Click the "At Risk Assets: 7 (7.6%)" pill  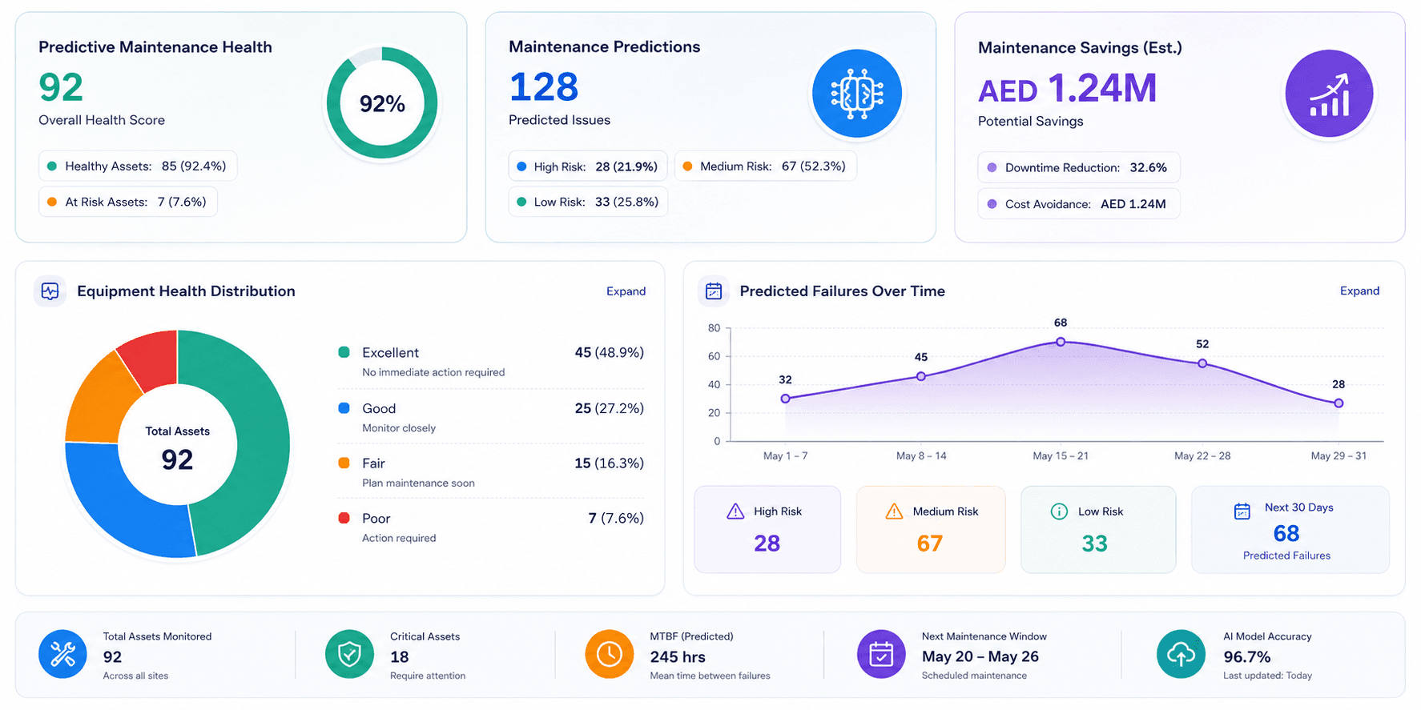tap(128, 202)
